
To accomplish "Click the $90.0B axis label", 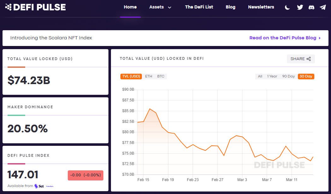I will click(x=128, y=89).
